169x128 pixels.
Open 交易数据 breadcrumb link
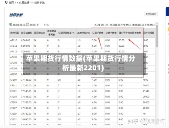coord(24,2)
